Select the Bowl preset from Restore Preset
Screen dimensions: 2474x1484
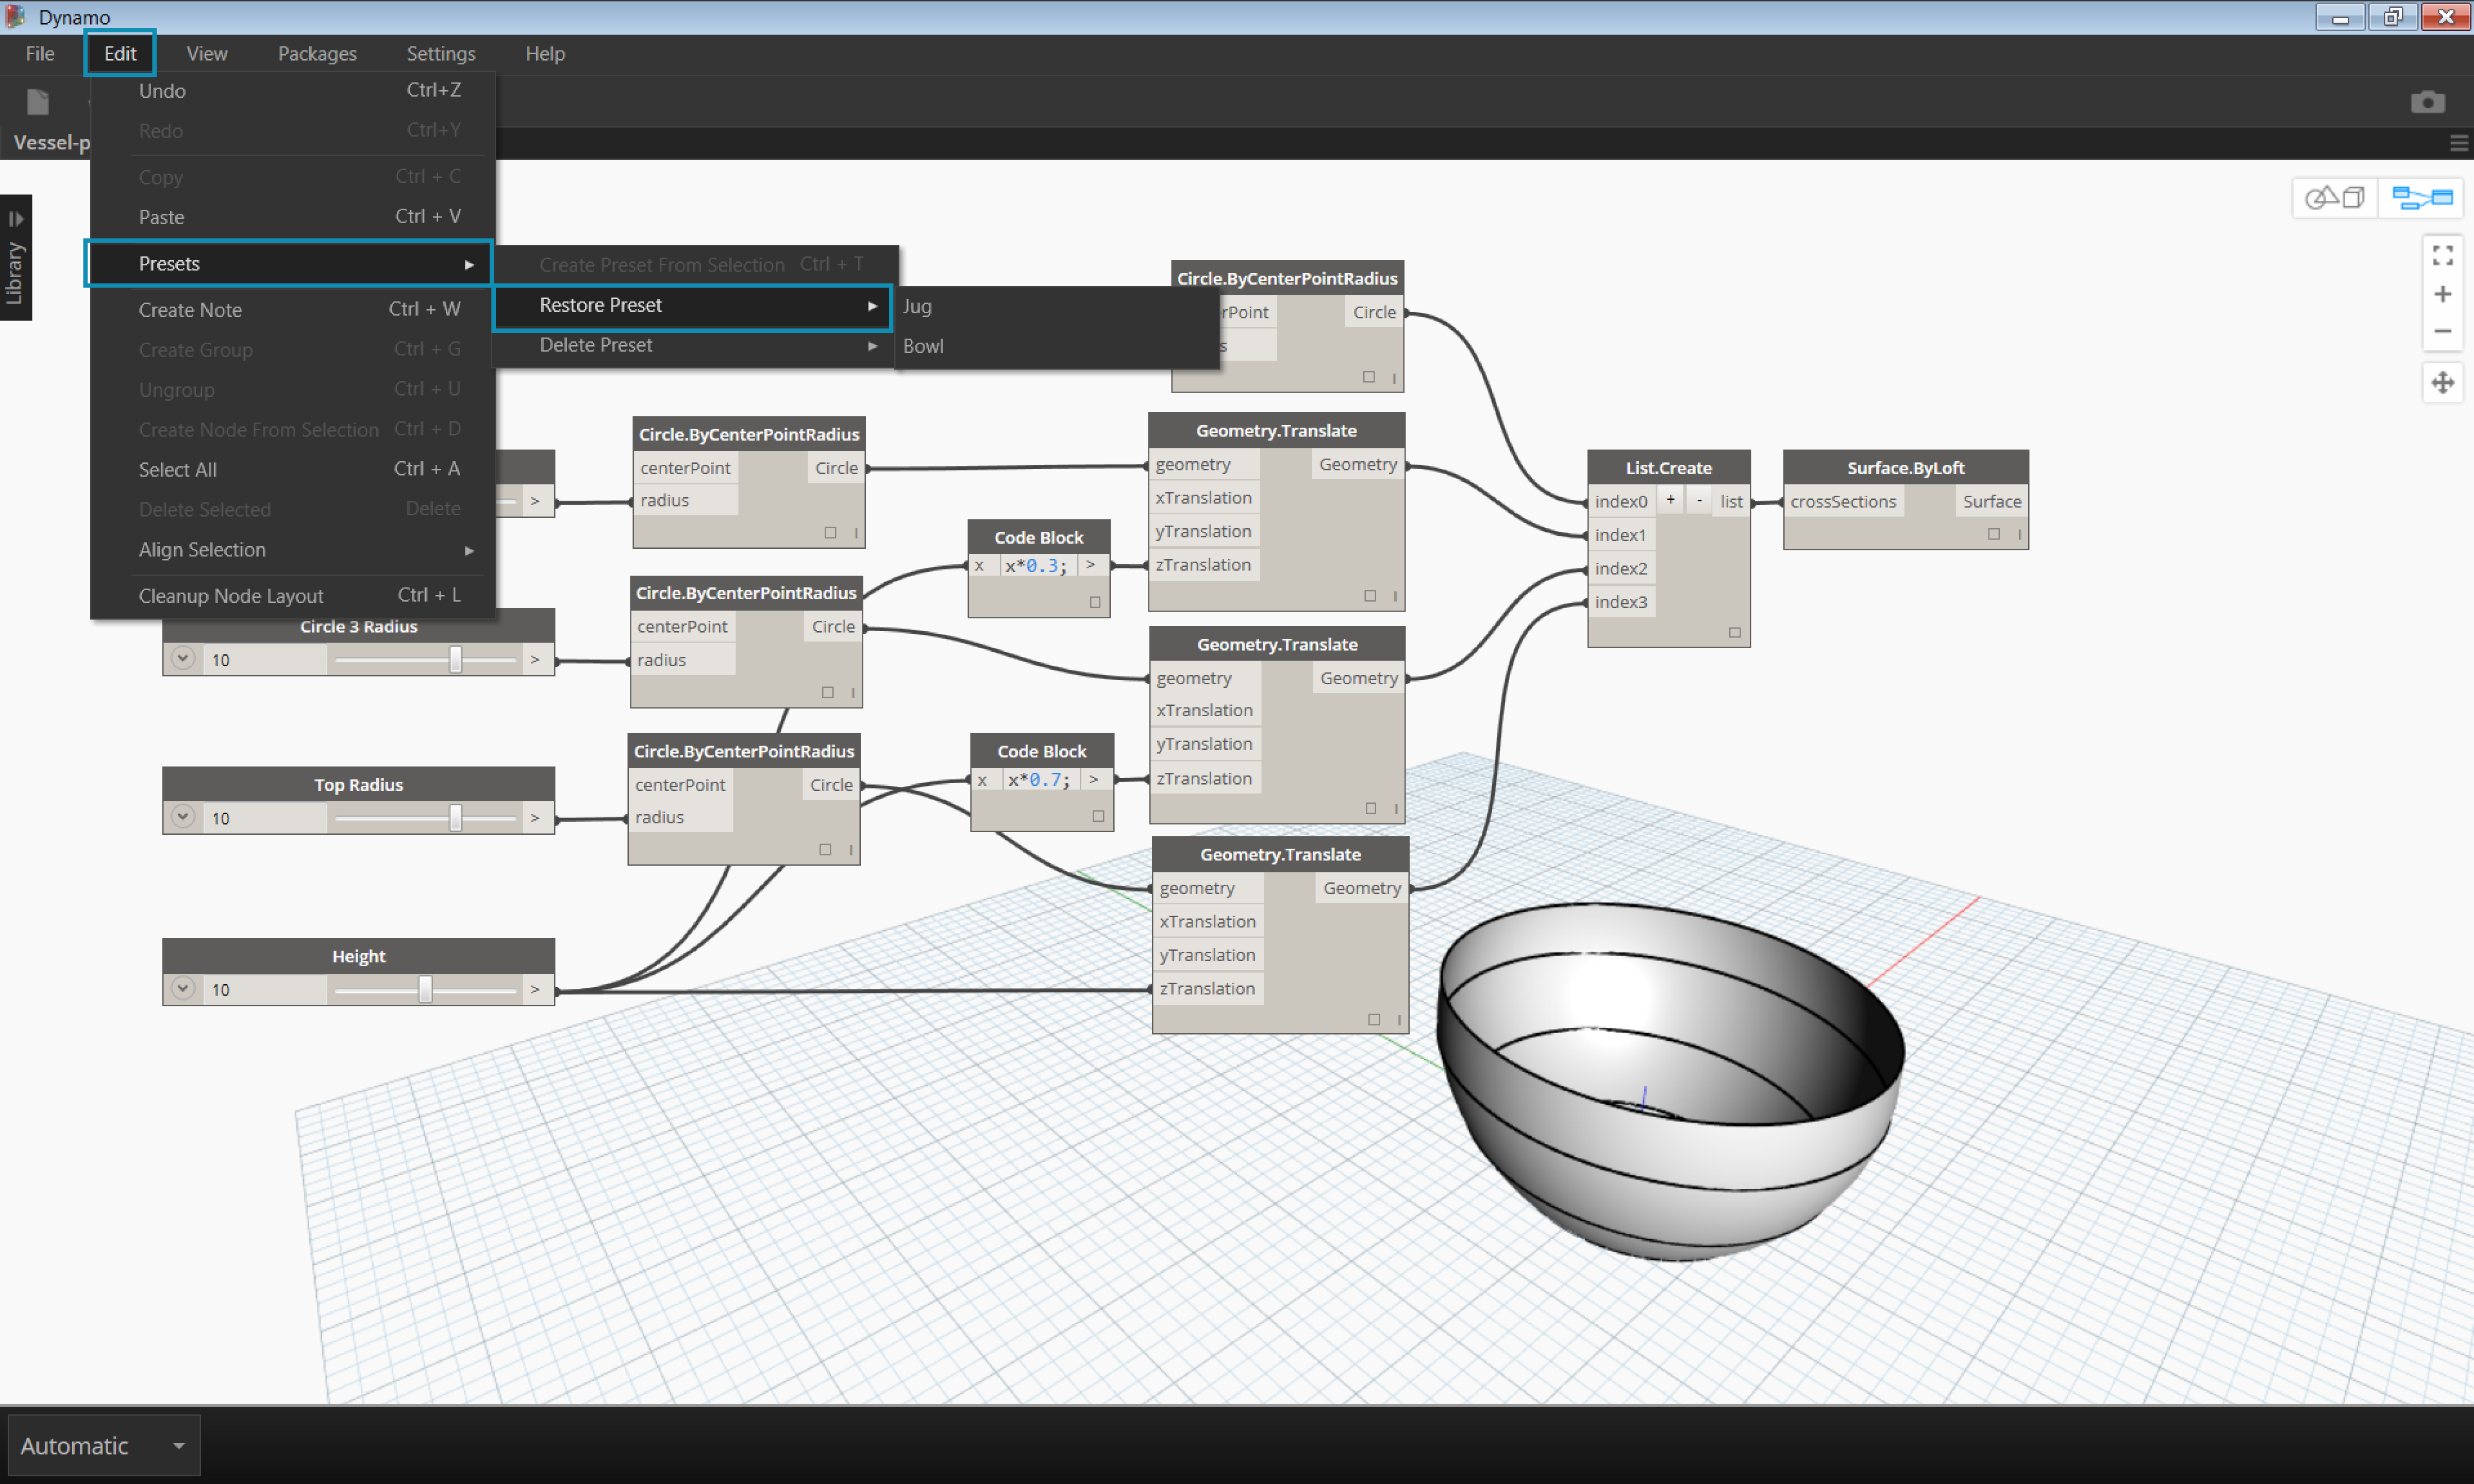point(923,345)
